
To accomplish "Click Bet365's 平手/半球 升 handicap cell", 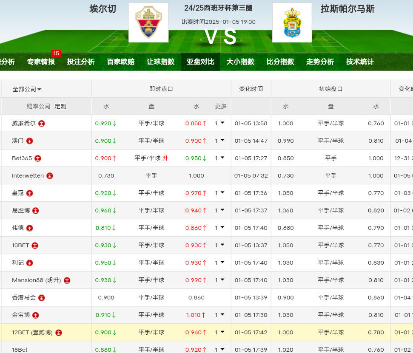I will [x=151, y=158].
